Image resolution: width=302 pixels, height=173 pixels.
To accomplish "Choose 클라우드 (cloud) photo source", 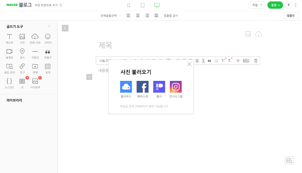I will [x=126, y=90].
